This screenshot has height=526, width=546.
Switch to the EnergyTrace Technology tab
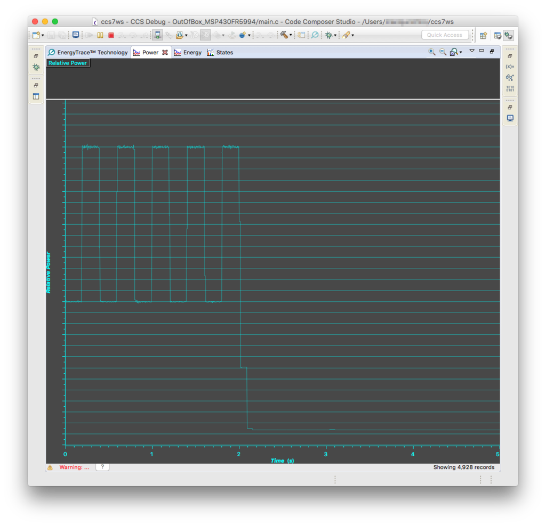(x=88, y=53)
